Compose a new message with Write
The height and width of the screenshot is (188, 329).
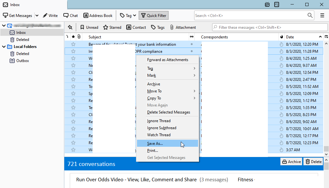(x=50, y=15)
